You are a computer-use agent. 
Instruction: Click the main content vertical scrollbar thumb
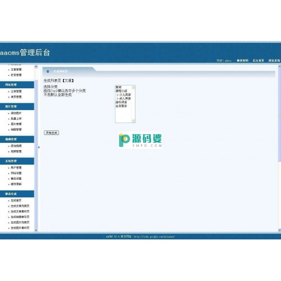(x=279, y=115)
